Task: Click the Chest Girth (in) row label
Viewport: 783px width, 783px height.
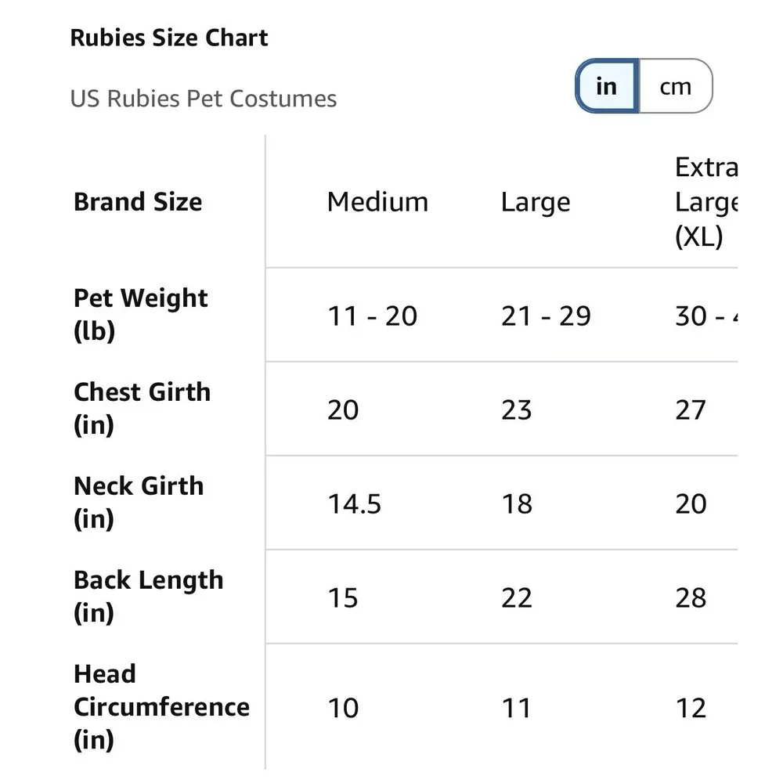Action: pyautogui.click(x=142, y=409)
